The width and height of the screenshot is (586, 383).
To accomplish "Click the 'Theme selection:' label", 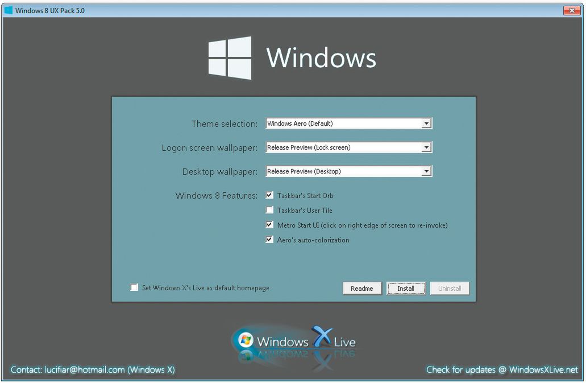I will 225,123.
